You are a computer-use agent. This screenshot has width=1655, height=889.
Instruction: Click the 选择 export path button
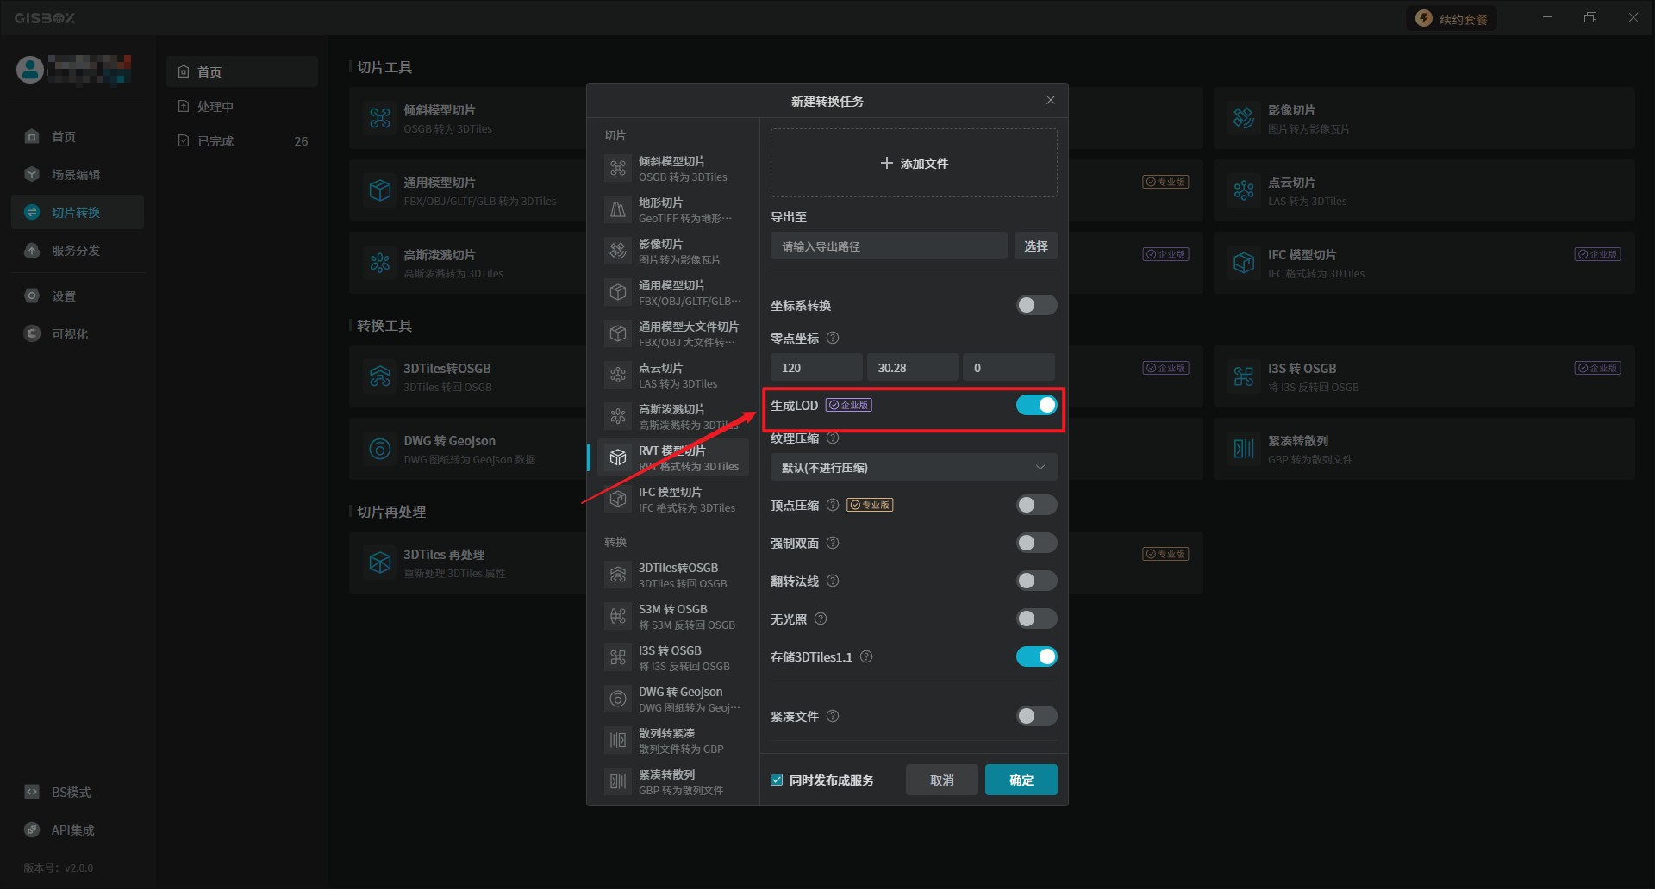(x=1035, y=246)
